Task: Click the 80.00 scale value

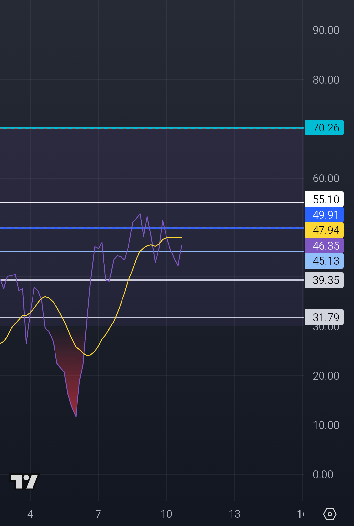Action: point(326,80)
